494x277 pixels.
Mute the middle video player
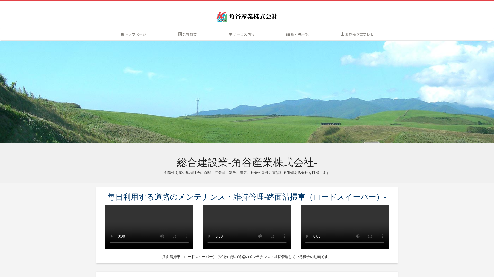pos(260,236)
